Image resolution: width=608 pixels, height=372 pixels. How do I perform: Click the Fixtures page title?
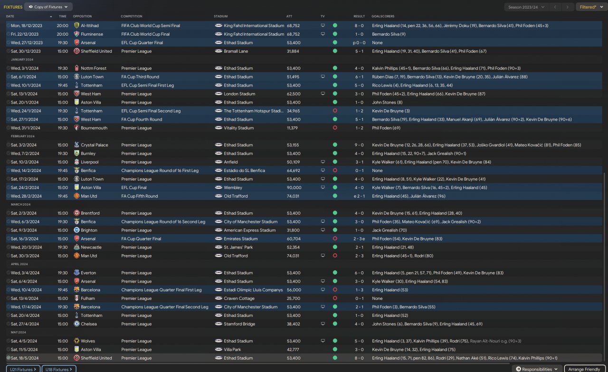(13, 7)
